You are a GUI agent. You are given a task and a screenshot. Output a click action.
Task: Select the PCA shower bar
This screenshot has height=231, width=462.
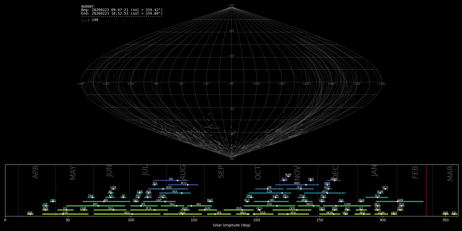(x=149, y=210)
